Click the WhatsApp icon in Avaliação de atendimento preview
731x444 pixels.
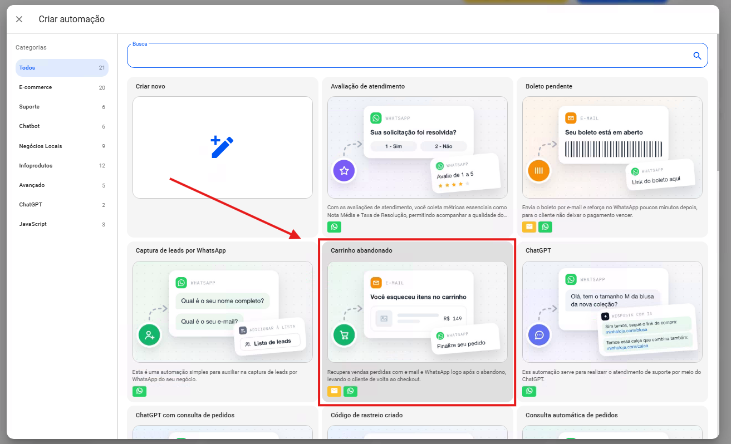click(x=376, y=118)
